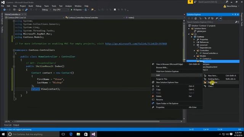The height and width of the screenshot is (137, 244).
Task: Select Open Folder in File Explorer
Action: (177, 104)
